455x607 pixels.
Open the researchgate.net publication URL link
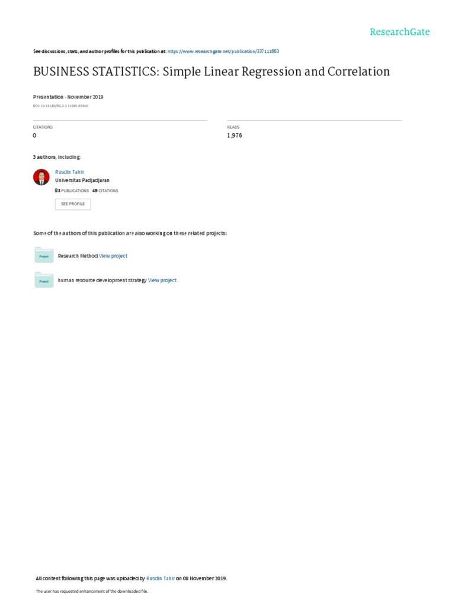(x=223, y=51)
